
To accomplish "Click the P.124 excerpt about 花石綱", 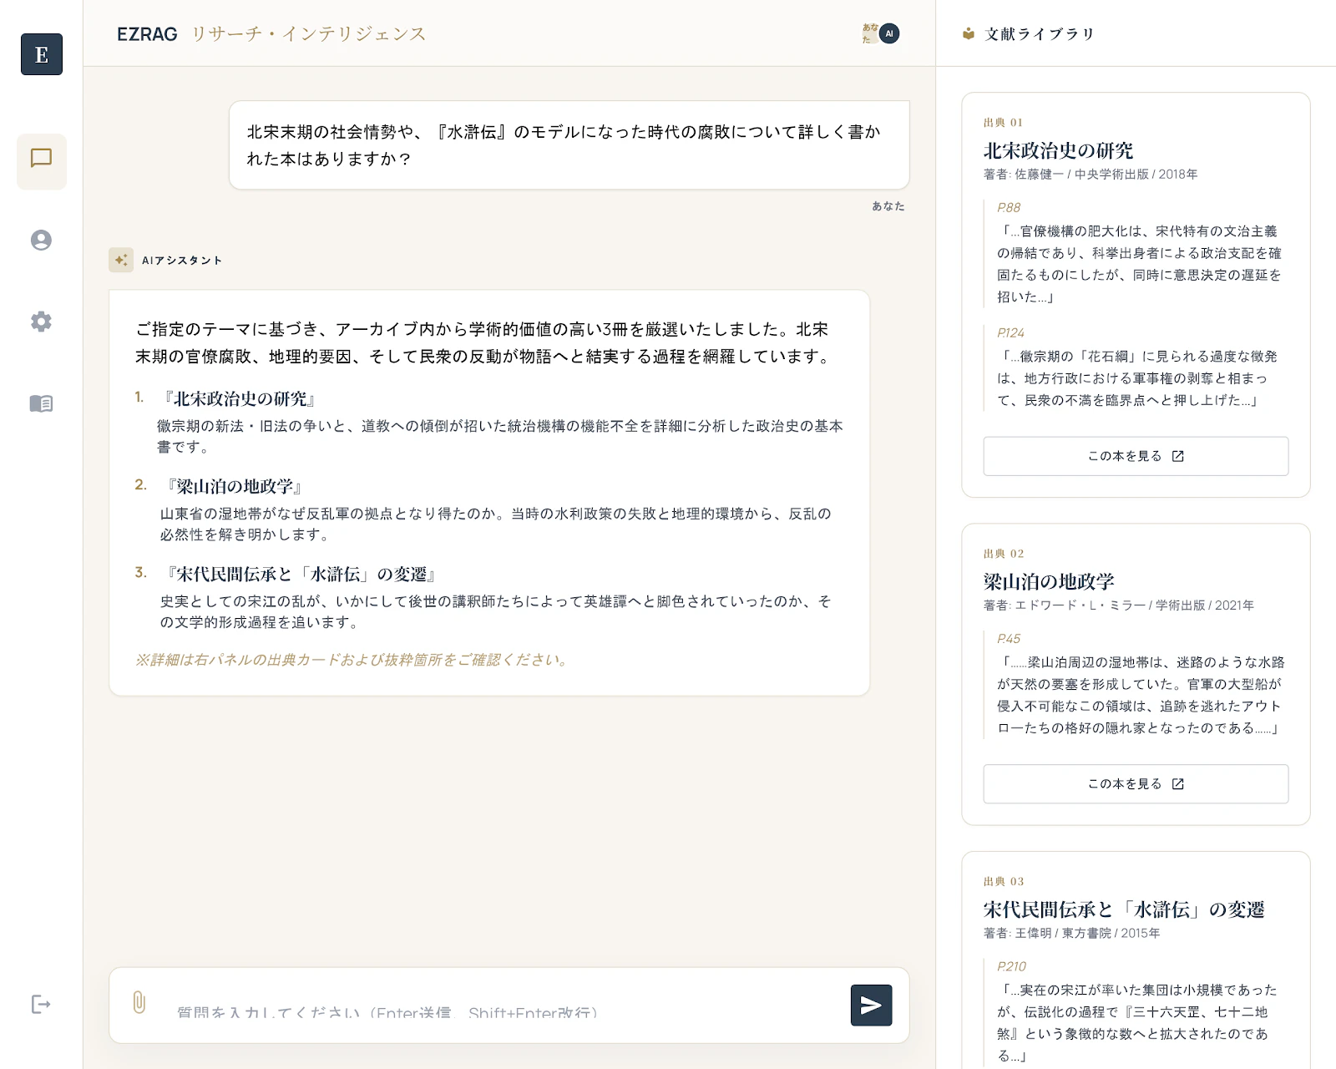I will coord(1137,378).
